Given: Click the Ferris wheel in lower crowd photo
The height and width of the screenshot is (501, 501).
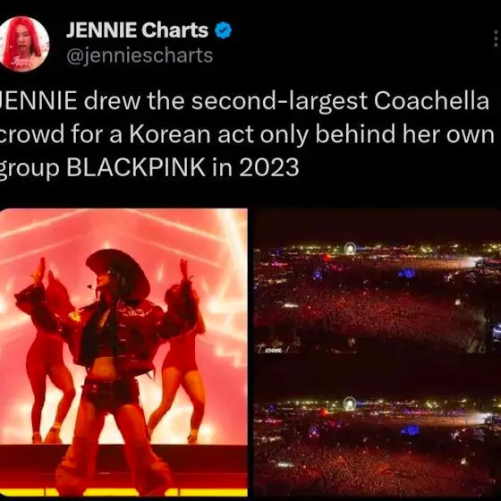Looking at the screenshot, I should [x=350, y=403].
